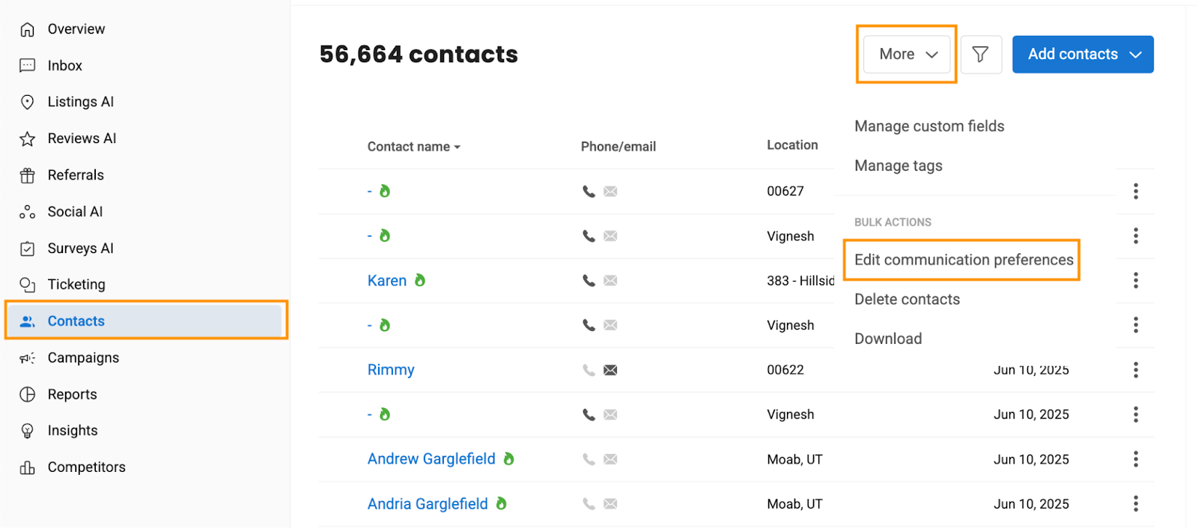Click phone icon in Andria Garglefield's row
The width and height of the screenshot is (1198, 528).
(x=589, y=504)
